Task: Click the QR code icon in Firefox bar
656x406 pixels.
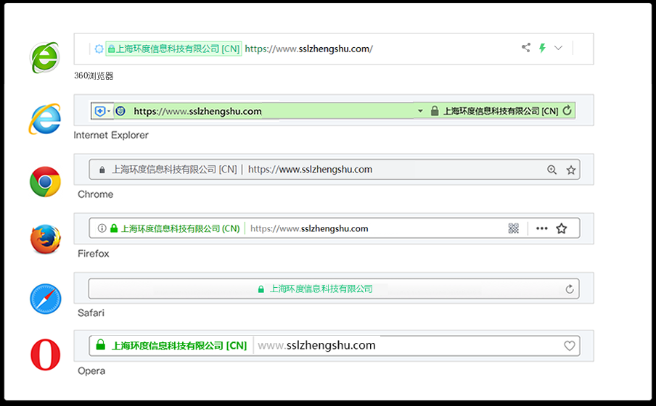Action: tap(514, 228)
